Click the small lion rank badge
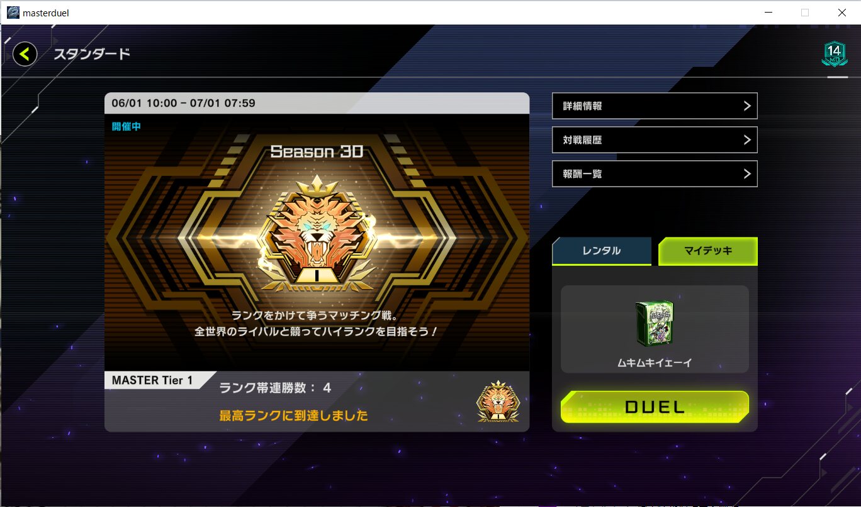The image size is (861, 507). (498, 402)
